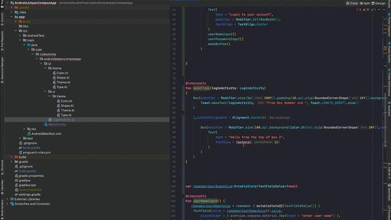Click the yellow warning count indicator
Image resolution: width=391 pixels, height=220 pixels.
366,10
